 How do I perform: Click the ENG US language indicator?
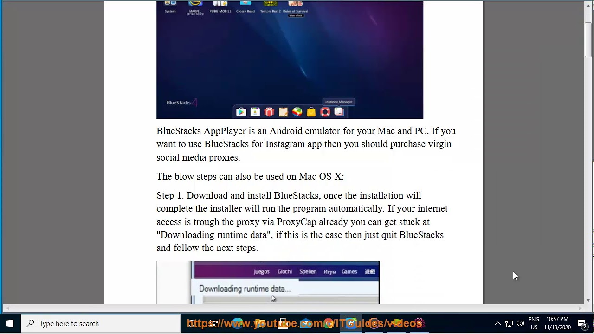pyautogui.click(x=534, y=323)
